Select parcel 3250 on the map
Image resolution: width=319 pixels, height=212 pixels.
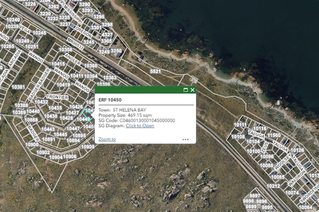coord(116,51)
